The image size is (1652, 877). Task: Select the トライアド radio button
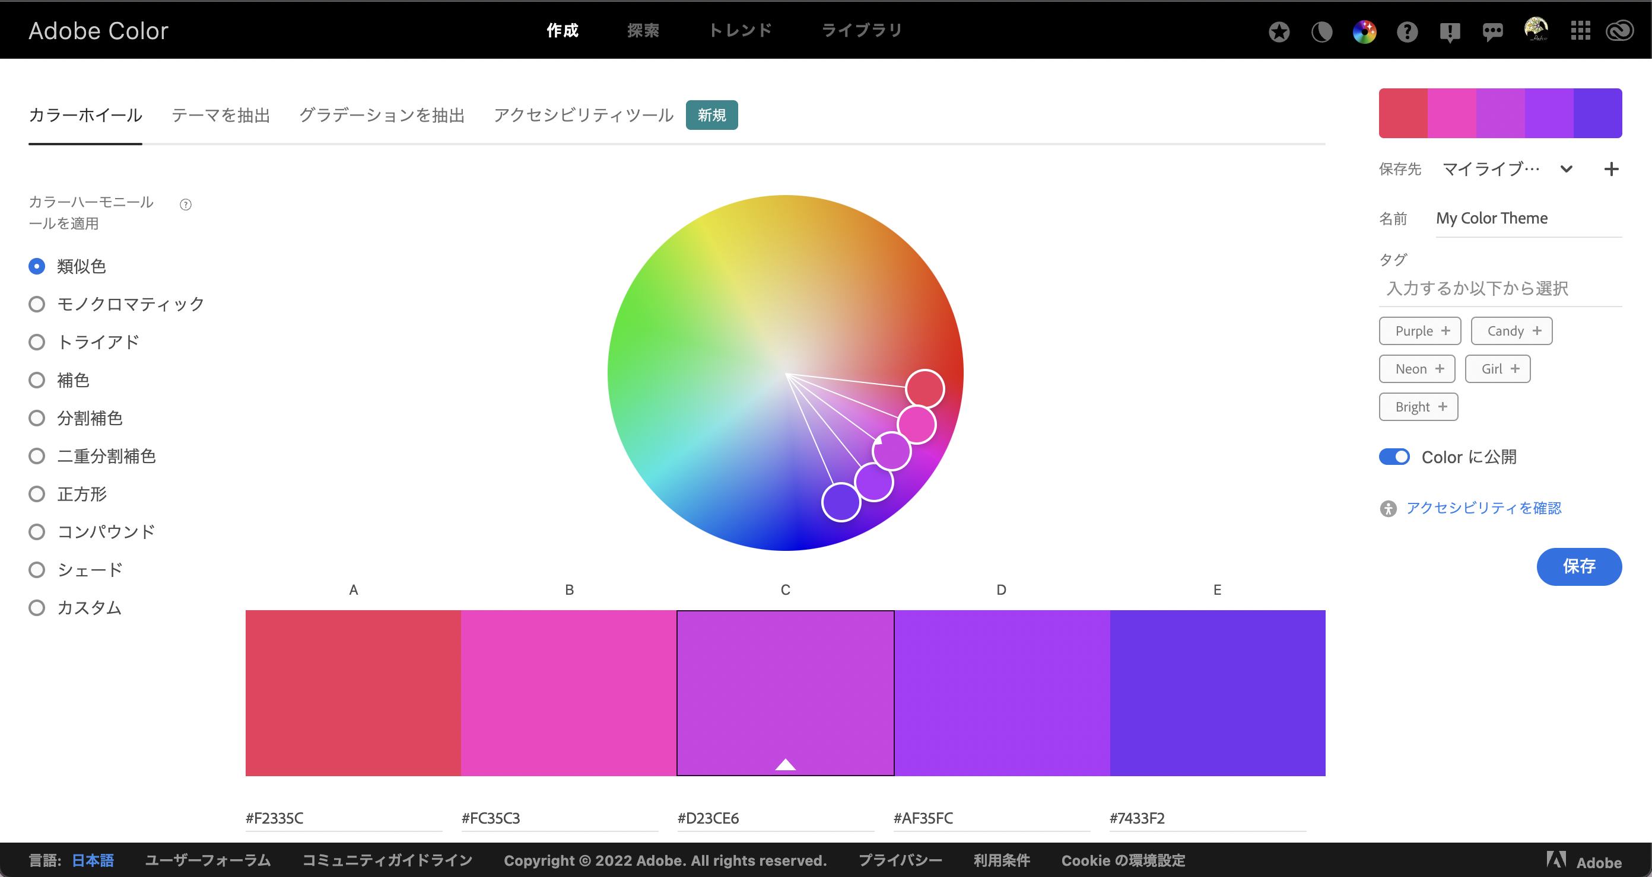[x=37, y=342]
